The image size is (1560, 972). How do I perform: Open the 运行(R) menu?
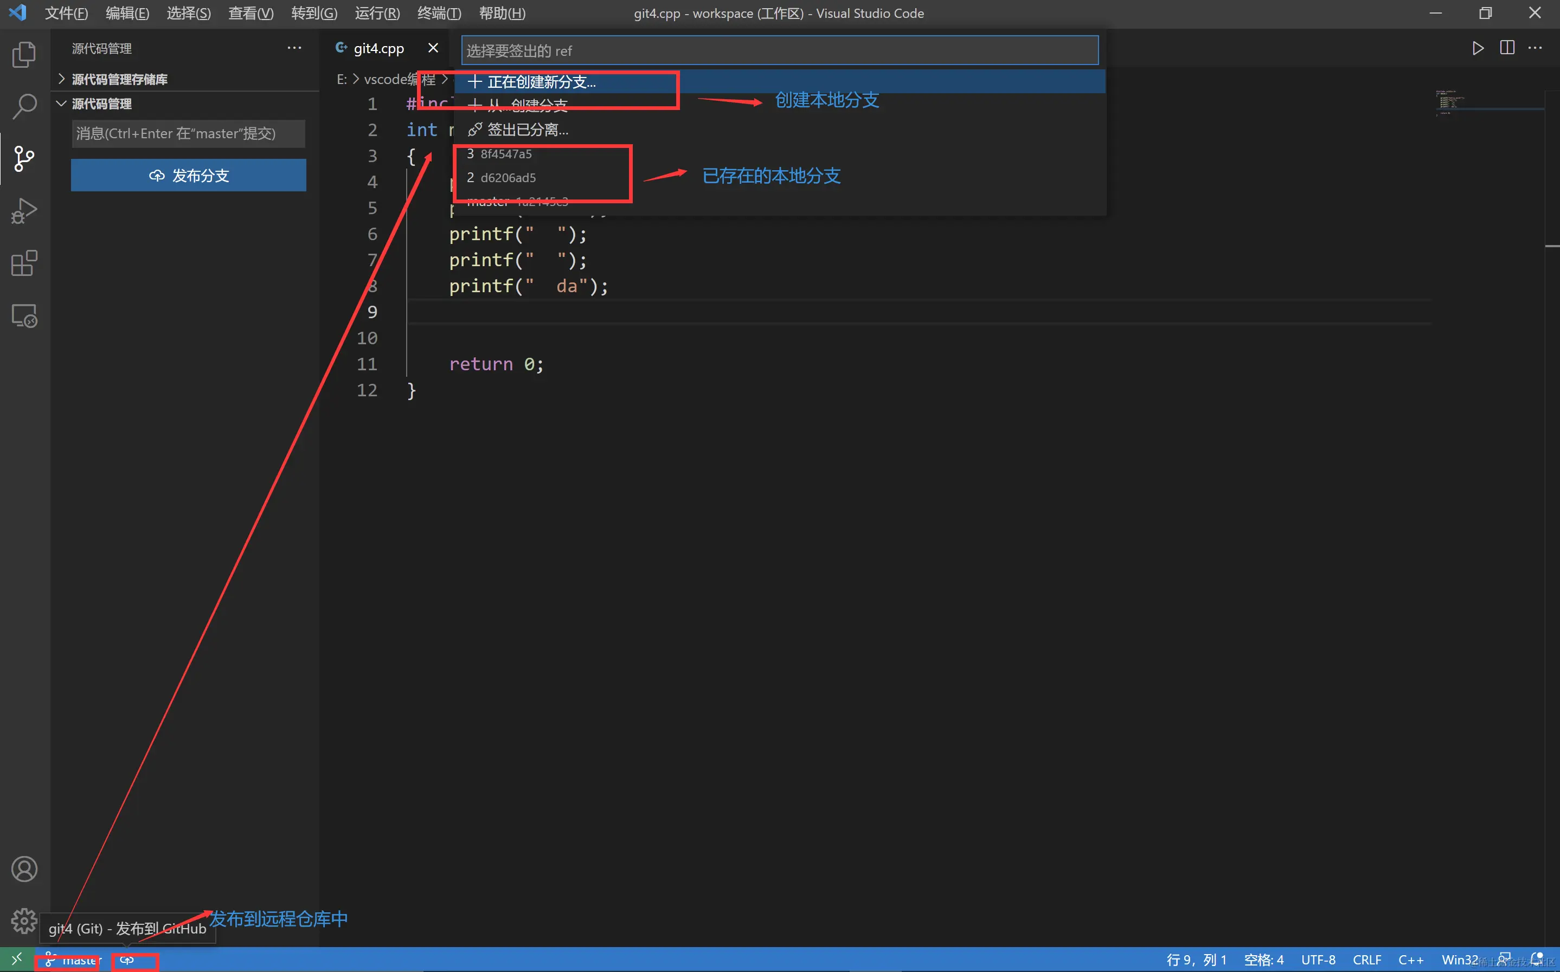[x=377, y=14]
